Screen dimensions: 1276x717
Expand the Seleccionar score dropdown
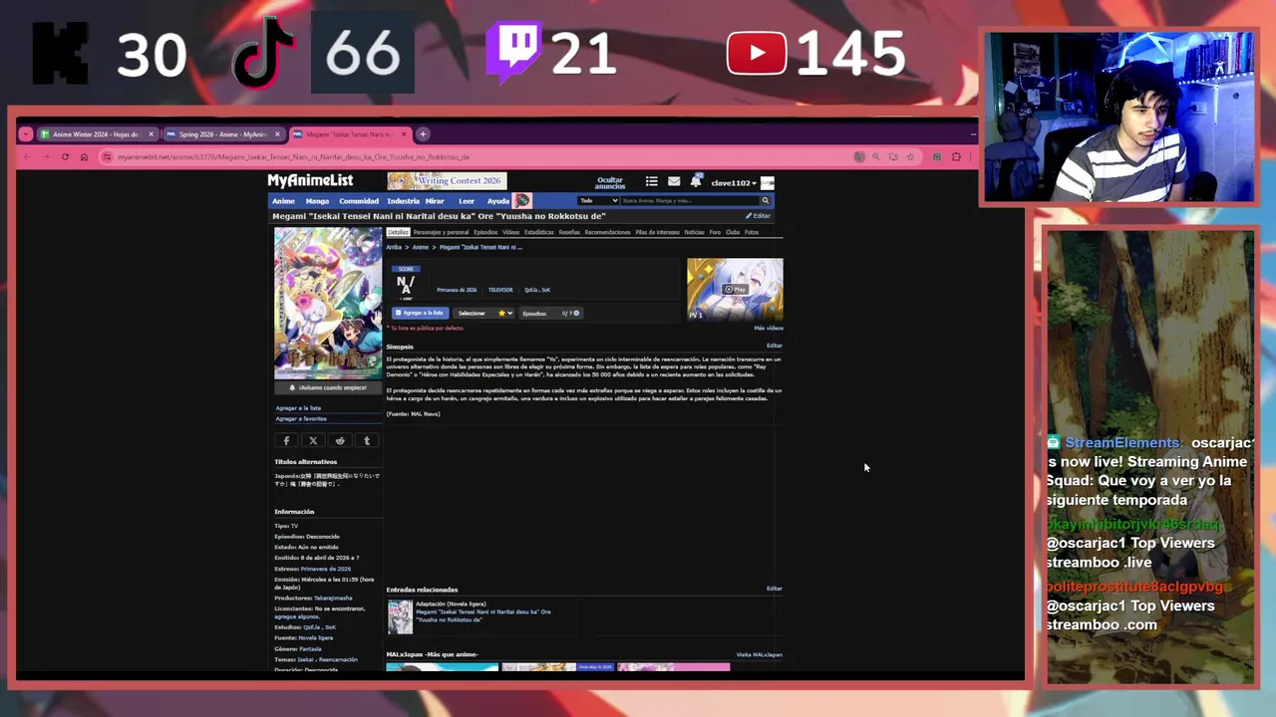[x=484, y=313]
